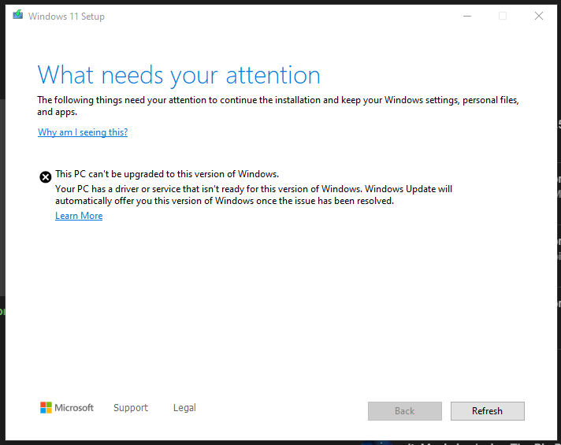This screenshot has height=445, width=561.
Task: Click the empty title bar area
Action: click(276, 16)
